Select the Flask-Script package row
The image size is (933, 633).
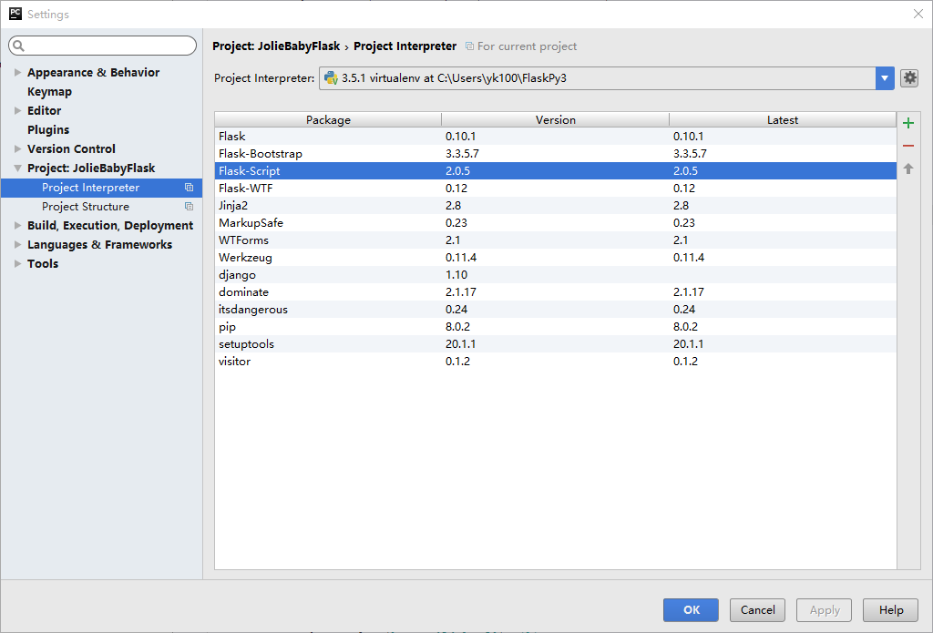click(x=555, y=170)
